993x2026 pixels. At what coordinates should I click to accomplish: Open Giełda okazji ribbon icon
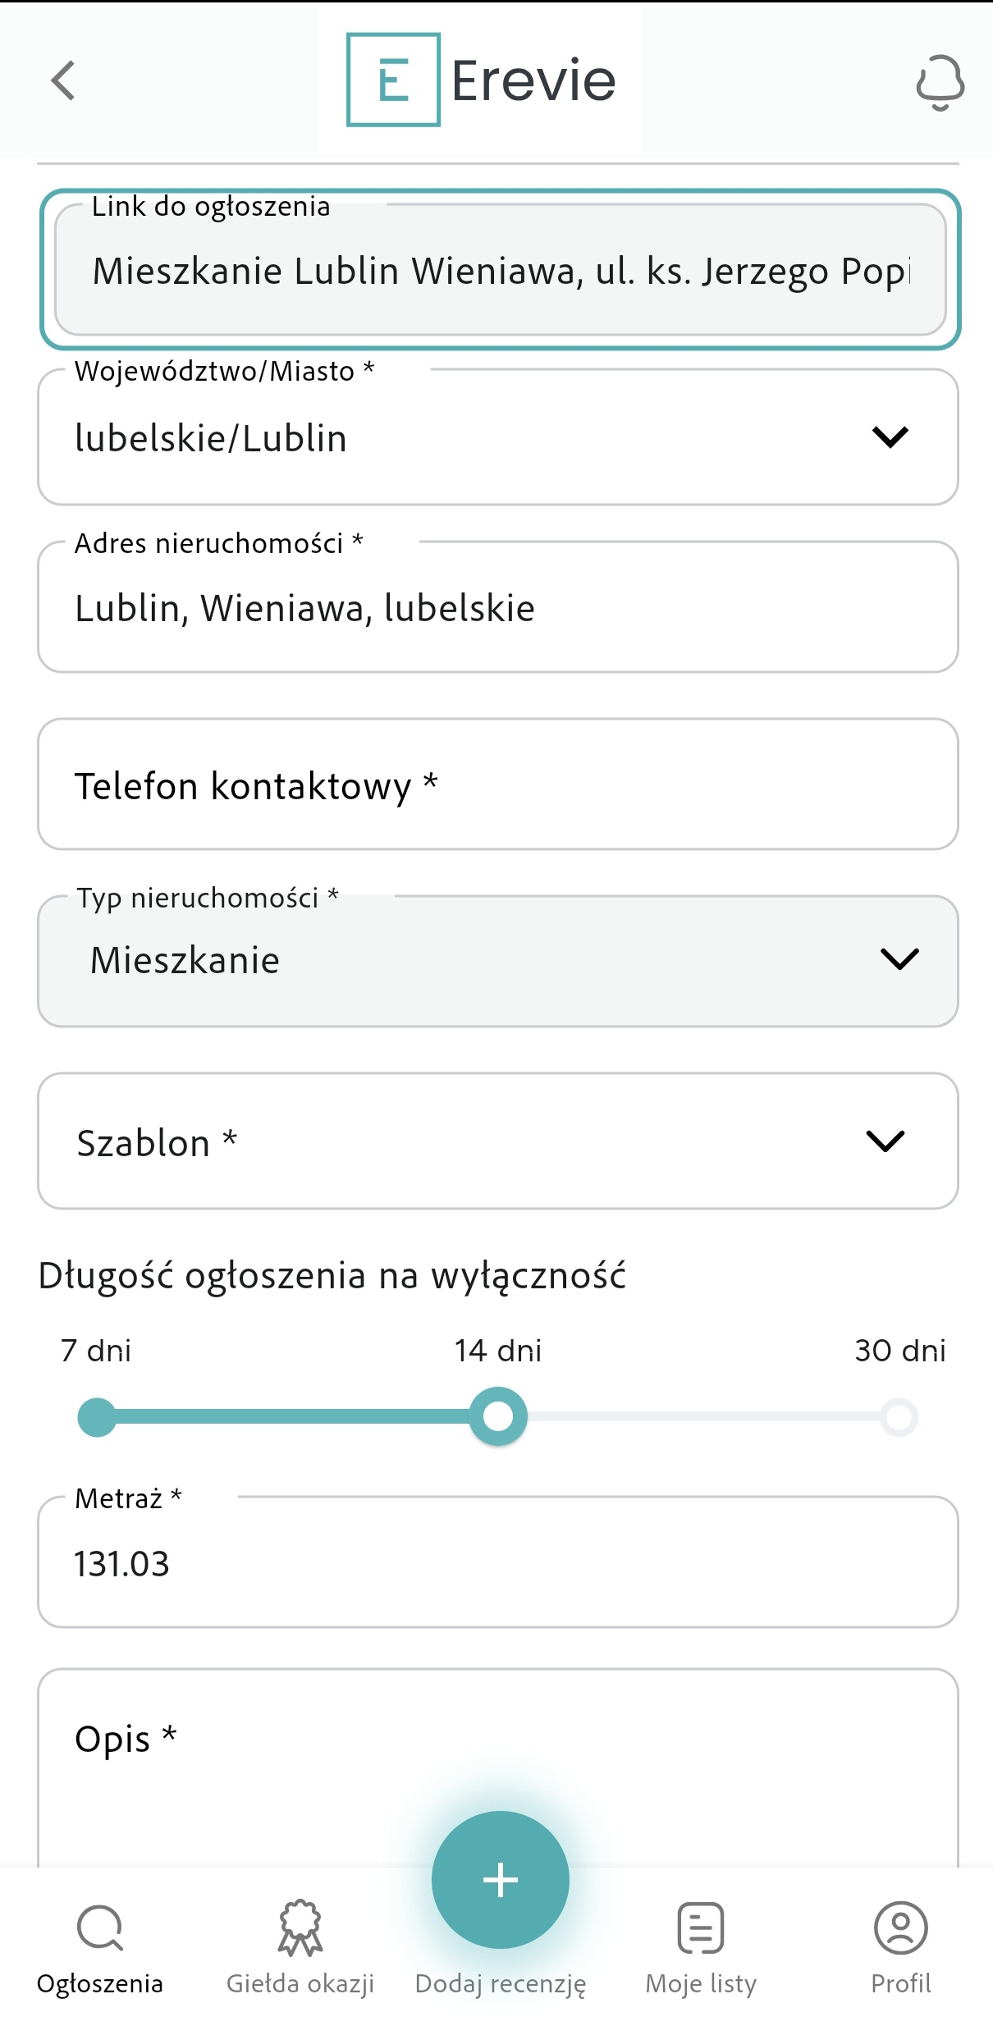point(300,1928)
